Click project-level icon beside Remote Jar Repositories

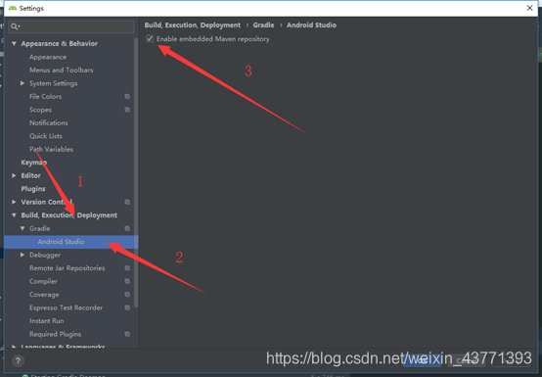(x=127, y=268)
